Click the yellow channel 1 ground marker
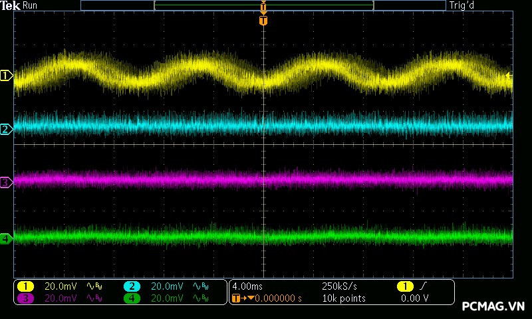532x319 pixels. pyautogui.click(x=6, y=76)
